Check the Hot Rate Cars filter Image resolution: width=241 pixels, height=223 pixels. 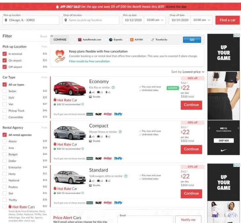[5, 207]
